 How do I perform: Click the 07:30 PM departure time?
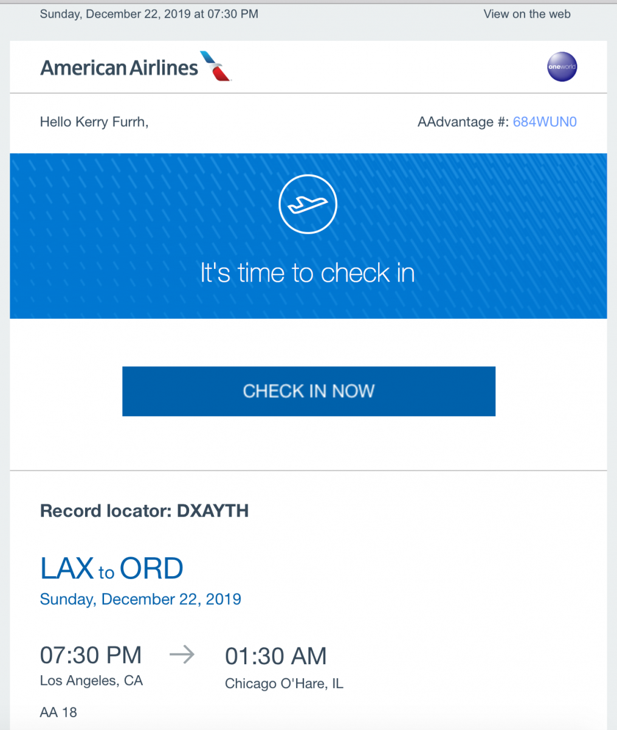(x=91, y=655)
